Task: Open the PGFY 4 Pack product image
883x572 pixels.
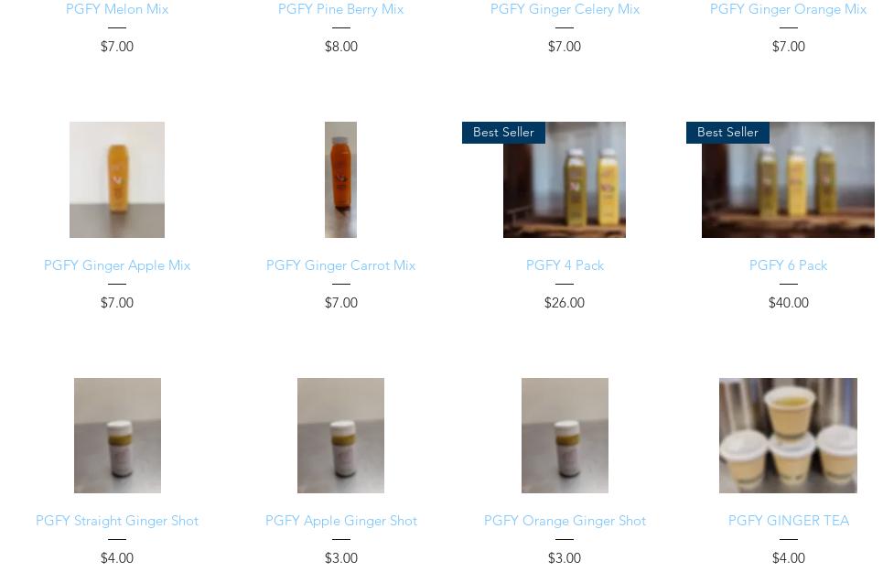Action: pyautogui.click(x=565, y=179)
